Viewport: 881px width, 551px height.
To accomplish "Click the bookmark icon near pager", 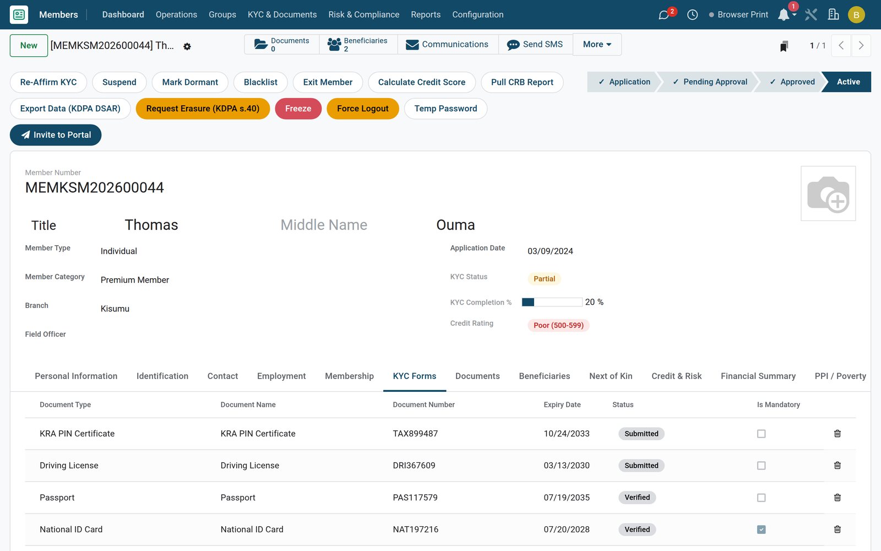I will point(784,46).
